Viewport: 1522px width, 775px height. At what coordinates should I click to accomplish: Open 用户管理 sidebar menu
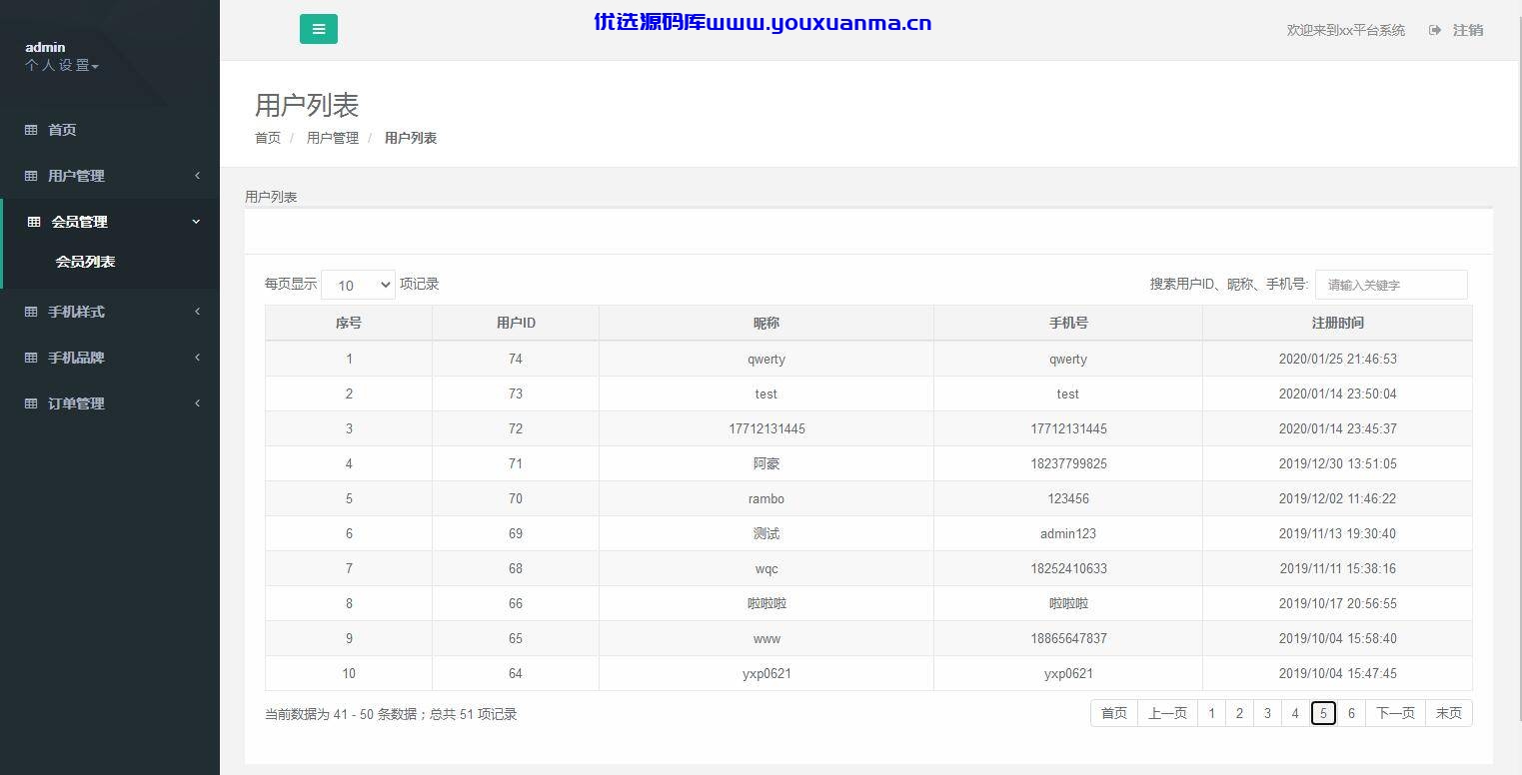click(x=76, y=176)
